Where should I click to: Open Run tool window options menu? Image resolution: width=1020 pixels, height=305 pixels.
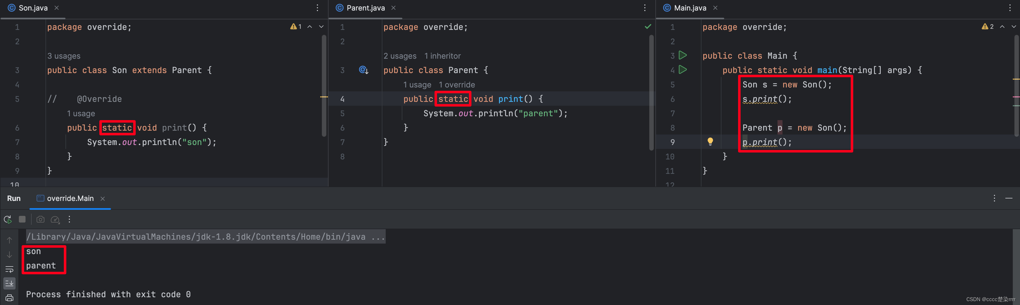click(994, 198)
